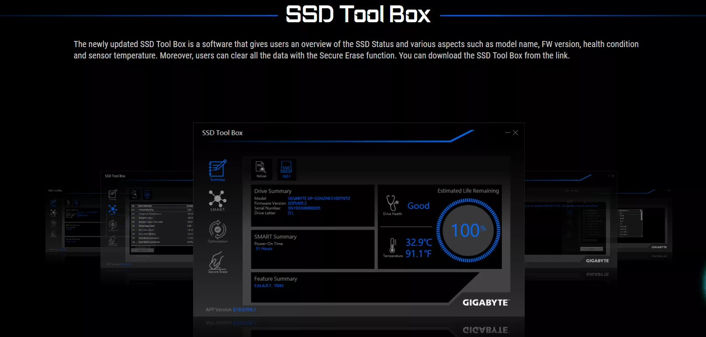Select the "Host Read Commands" table row
706x337 pixels.
coord(162,238)
